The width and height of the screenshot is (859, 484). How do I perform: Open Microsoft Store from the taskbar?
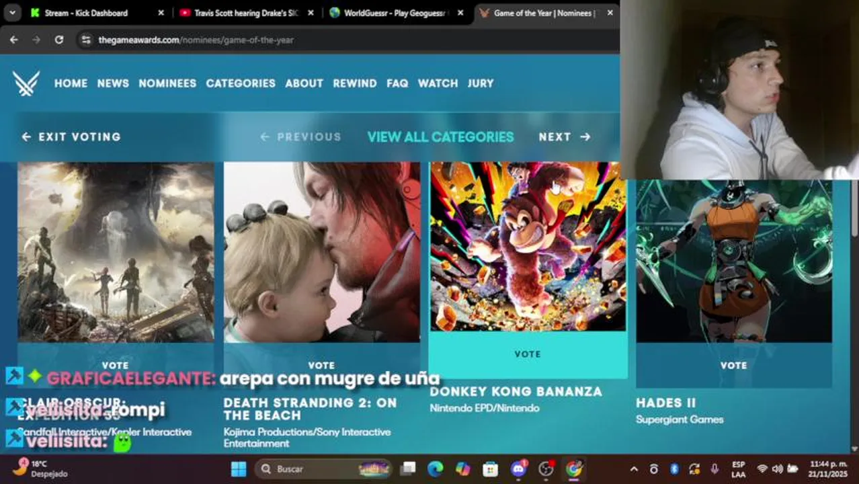tap(491, 469)
